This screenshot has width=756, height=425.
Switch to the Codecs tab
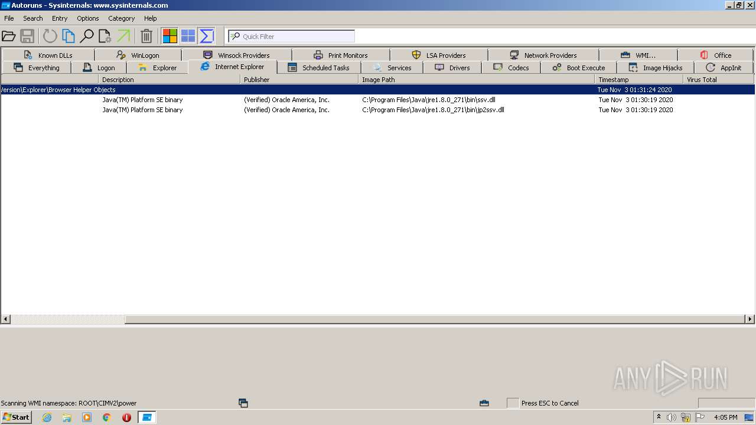pyautogui.click(x=511, y=67)
